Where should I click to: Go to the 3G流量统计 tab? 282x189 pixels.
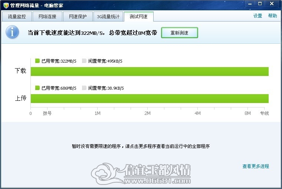108,17
